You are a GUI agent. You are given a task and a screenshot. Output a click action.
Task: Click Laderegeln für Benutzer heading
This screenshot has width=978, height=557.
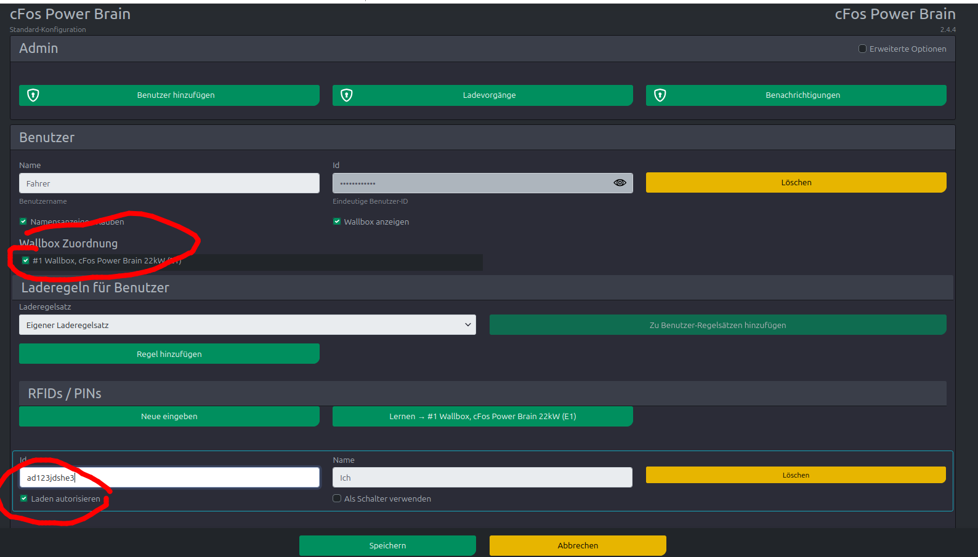[x=95, y=288]
